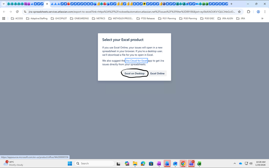The height and width of the screenshot is (168, 269).
Task: Open Microsoft Teams from taskbar
Action: point(191,163)
